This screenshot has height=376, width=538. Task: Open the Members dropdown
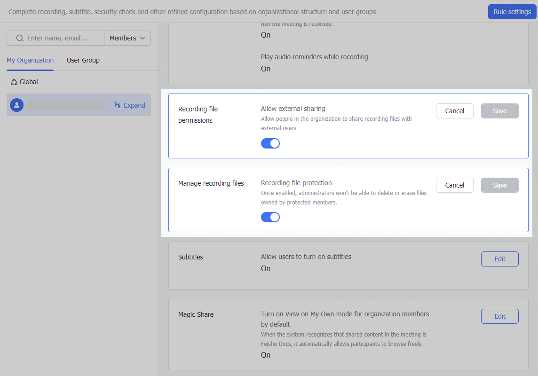click(127, 38)
